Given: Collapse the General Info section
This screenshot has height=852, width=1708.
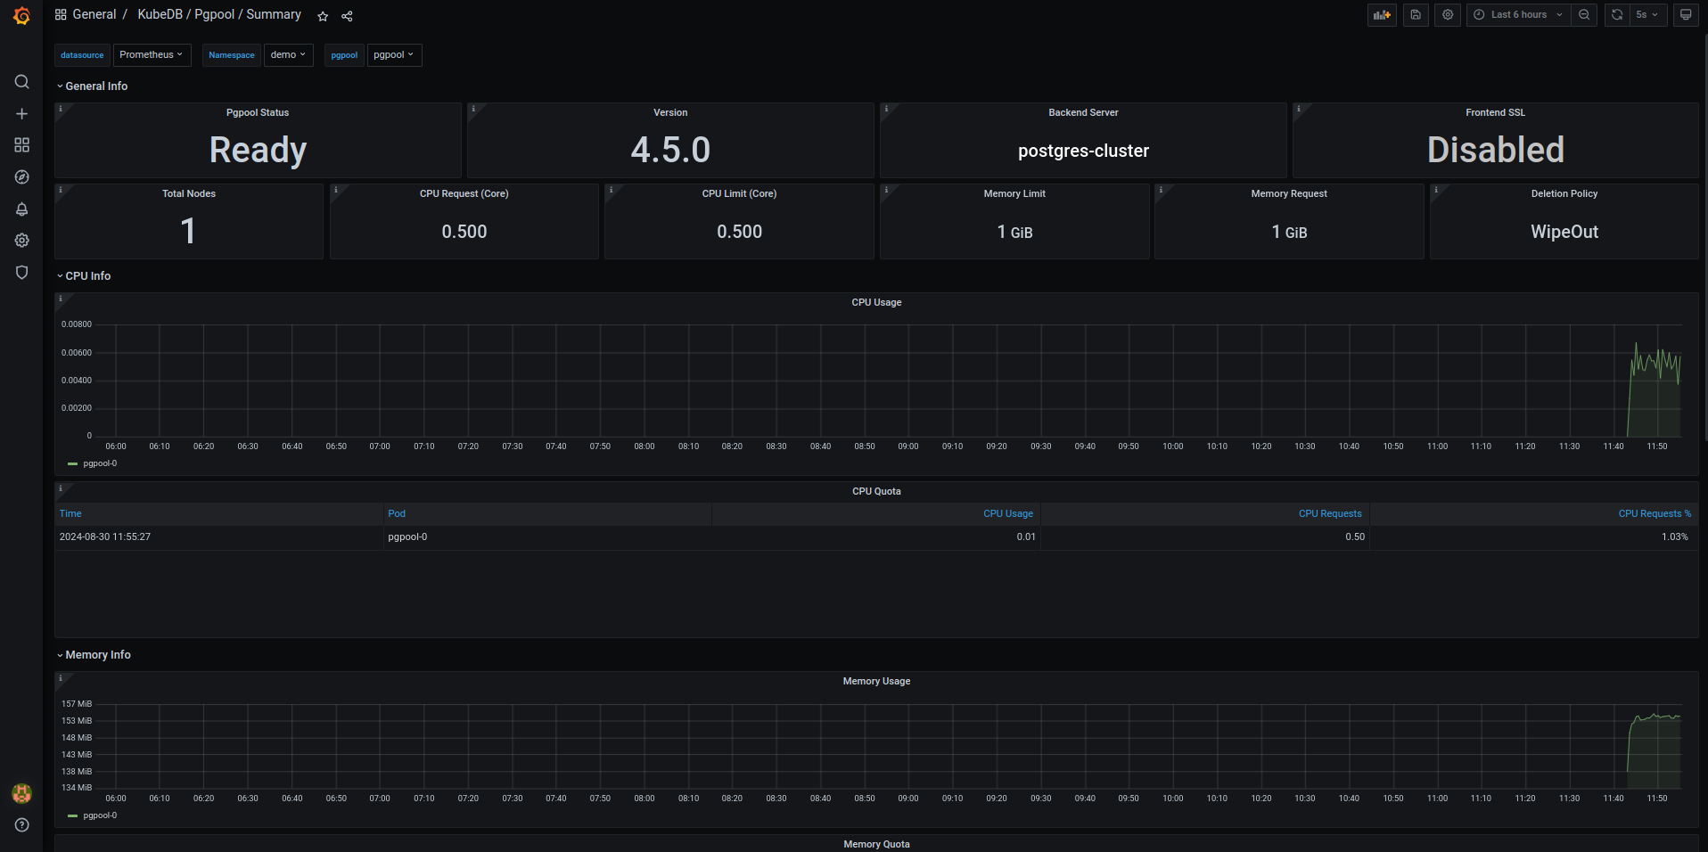Looking at the screenshot, I should pyautogui.click(x=92, y=86).
